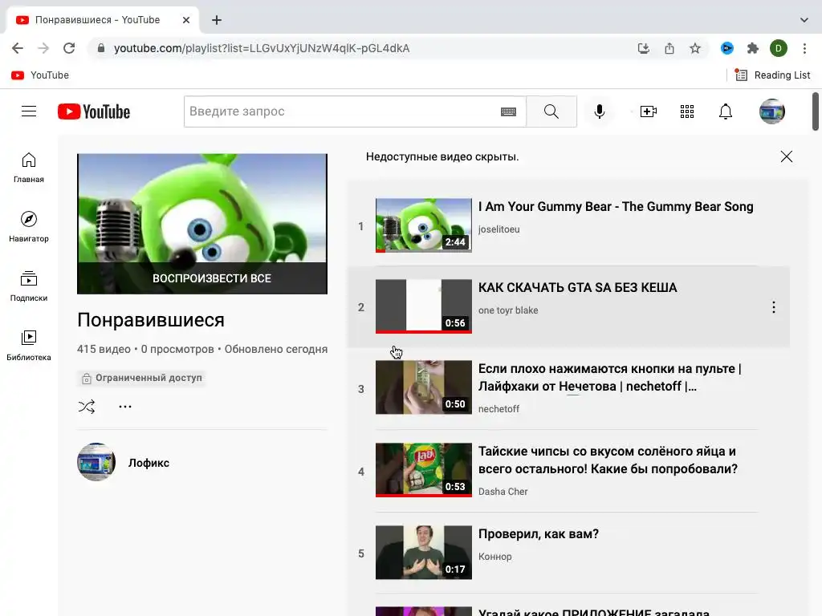The height and width of the screenshot is (616, 822).
Task: Shuffle the Понравившиеся playlist
Action: click(x=87, y=407)
